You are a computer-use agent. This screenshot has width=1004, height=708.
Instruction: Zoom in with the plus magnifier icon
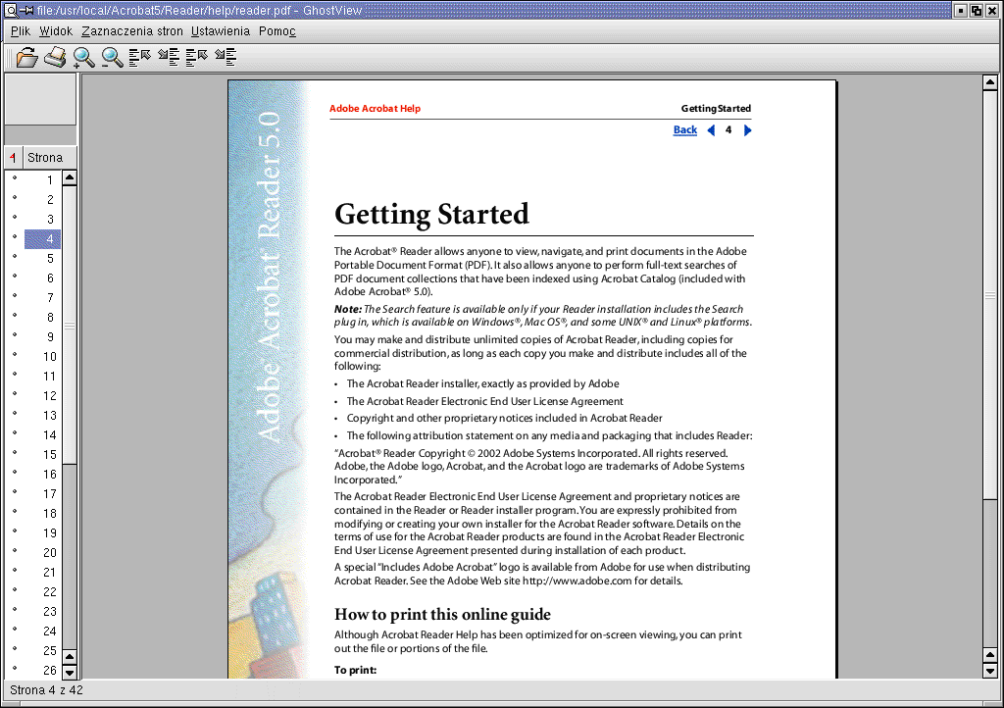(83, 58)
